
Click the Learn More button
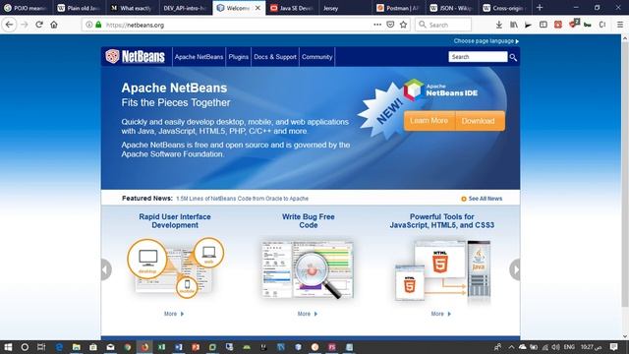click(429, 121)
